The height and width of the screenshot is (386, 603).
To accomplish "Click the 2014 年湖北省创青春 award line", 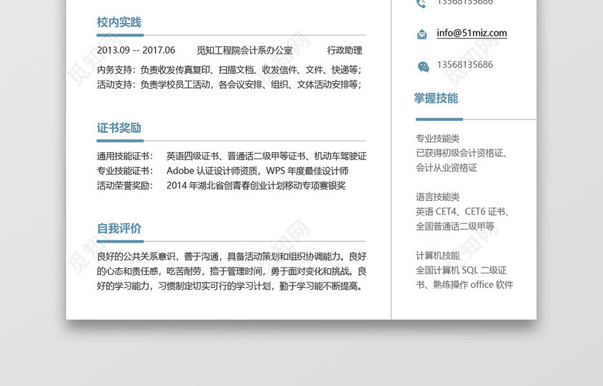I will coord(256,185).
